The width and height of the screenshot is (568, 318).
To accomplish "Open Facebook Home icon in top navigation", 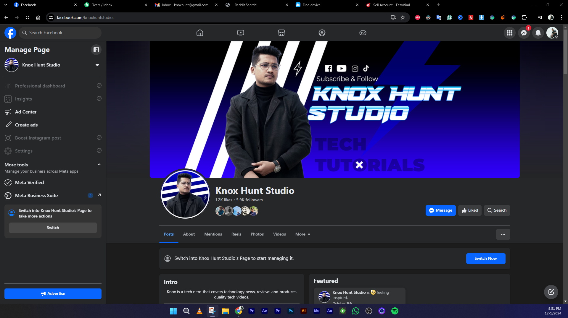I will point(200,33).
